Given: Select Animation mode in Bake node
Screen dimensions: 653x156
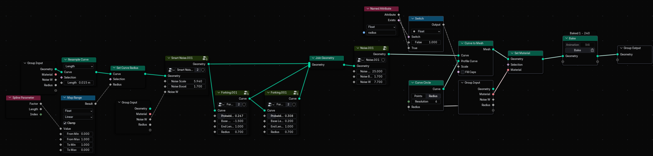Looking at the screenshot, I should click(572, 45).
